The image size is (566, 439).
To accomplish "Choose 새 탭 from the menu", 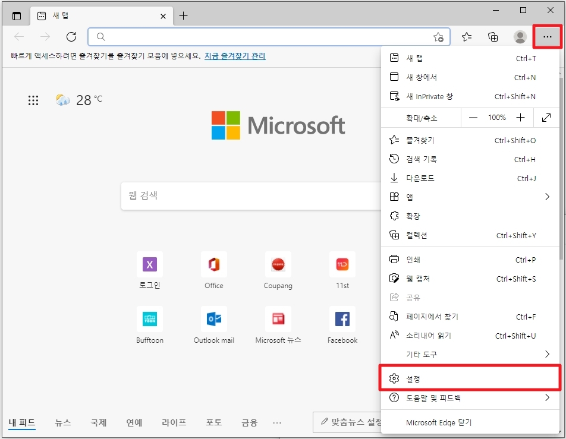I will click(x=470, y=58).
